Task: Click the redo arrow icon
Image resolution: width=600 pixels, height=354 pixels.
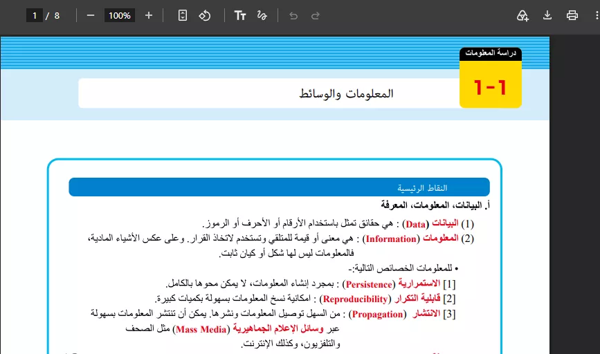Action: click(316, 16)
